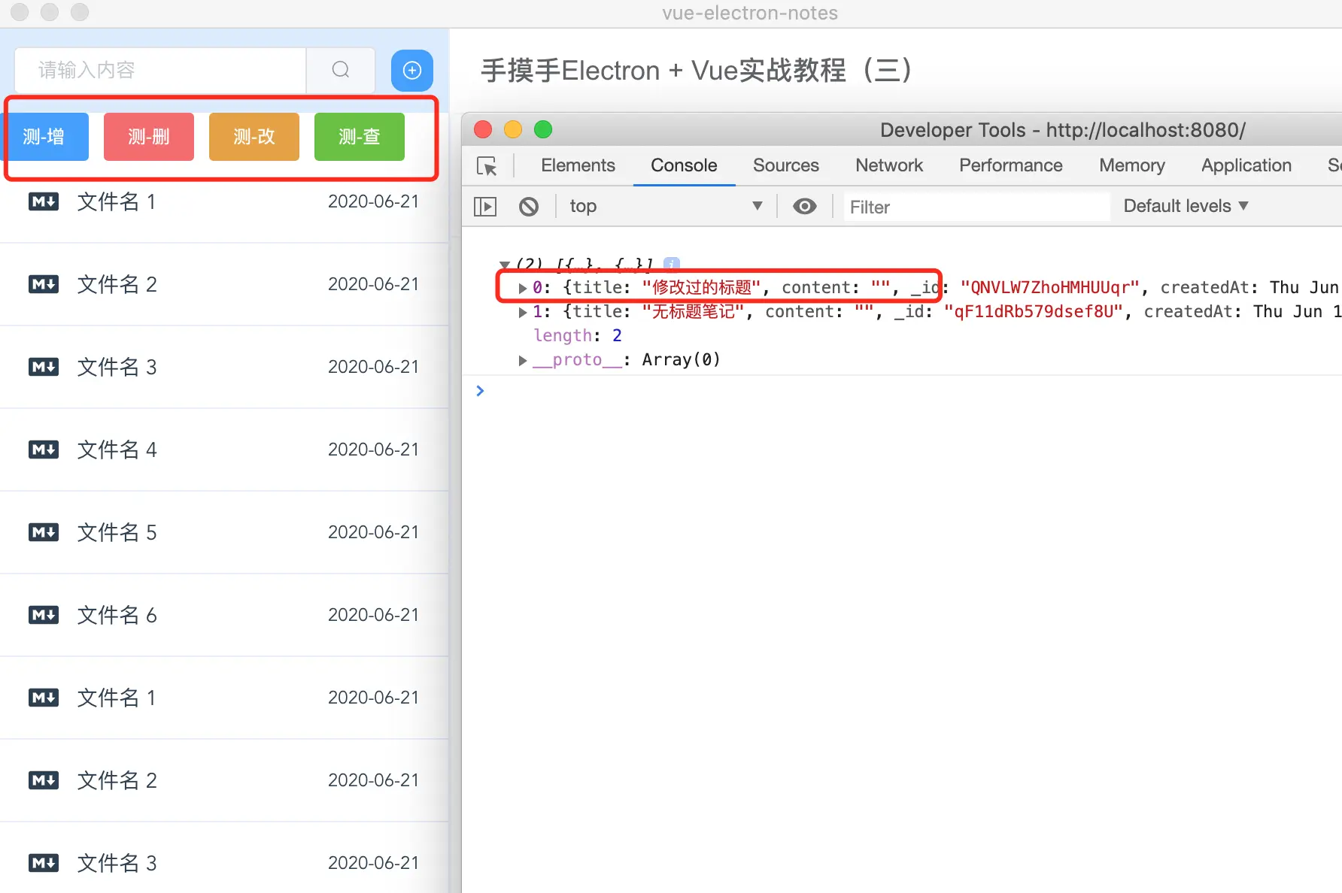Click the info badge beside the logged array
Screen dimensions: 1342x893
click(672, 264)
